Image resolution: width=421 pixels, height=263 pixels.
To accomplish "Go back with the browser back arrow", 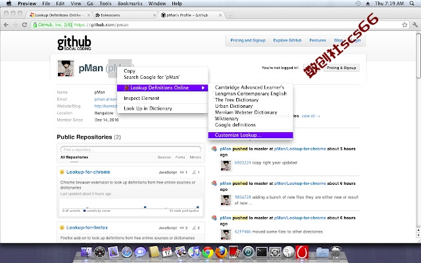I will pyautogui.click(x=6, y=25).
